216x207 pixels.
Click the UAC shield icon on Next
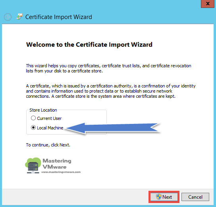(158, 197)
